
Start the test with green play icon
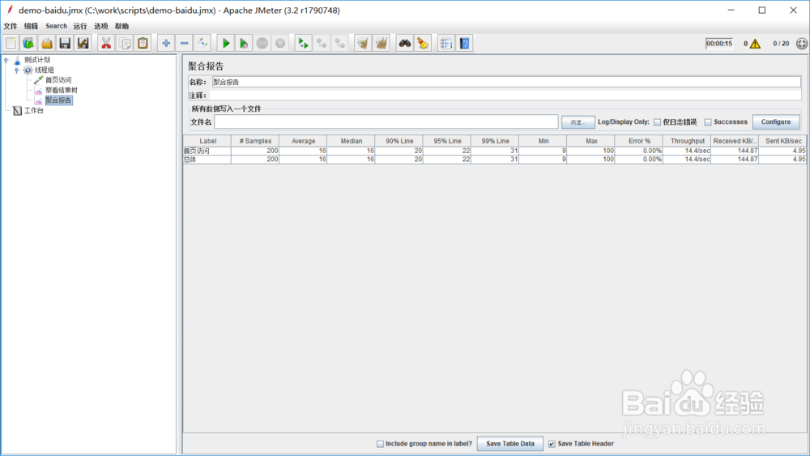point(226,44)
